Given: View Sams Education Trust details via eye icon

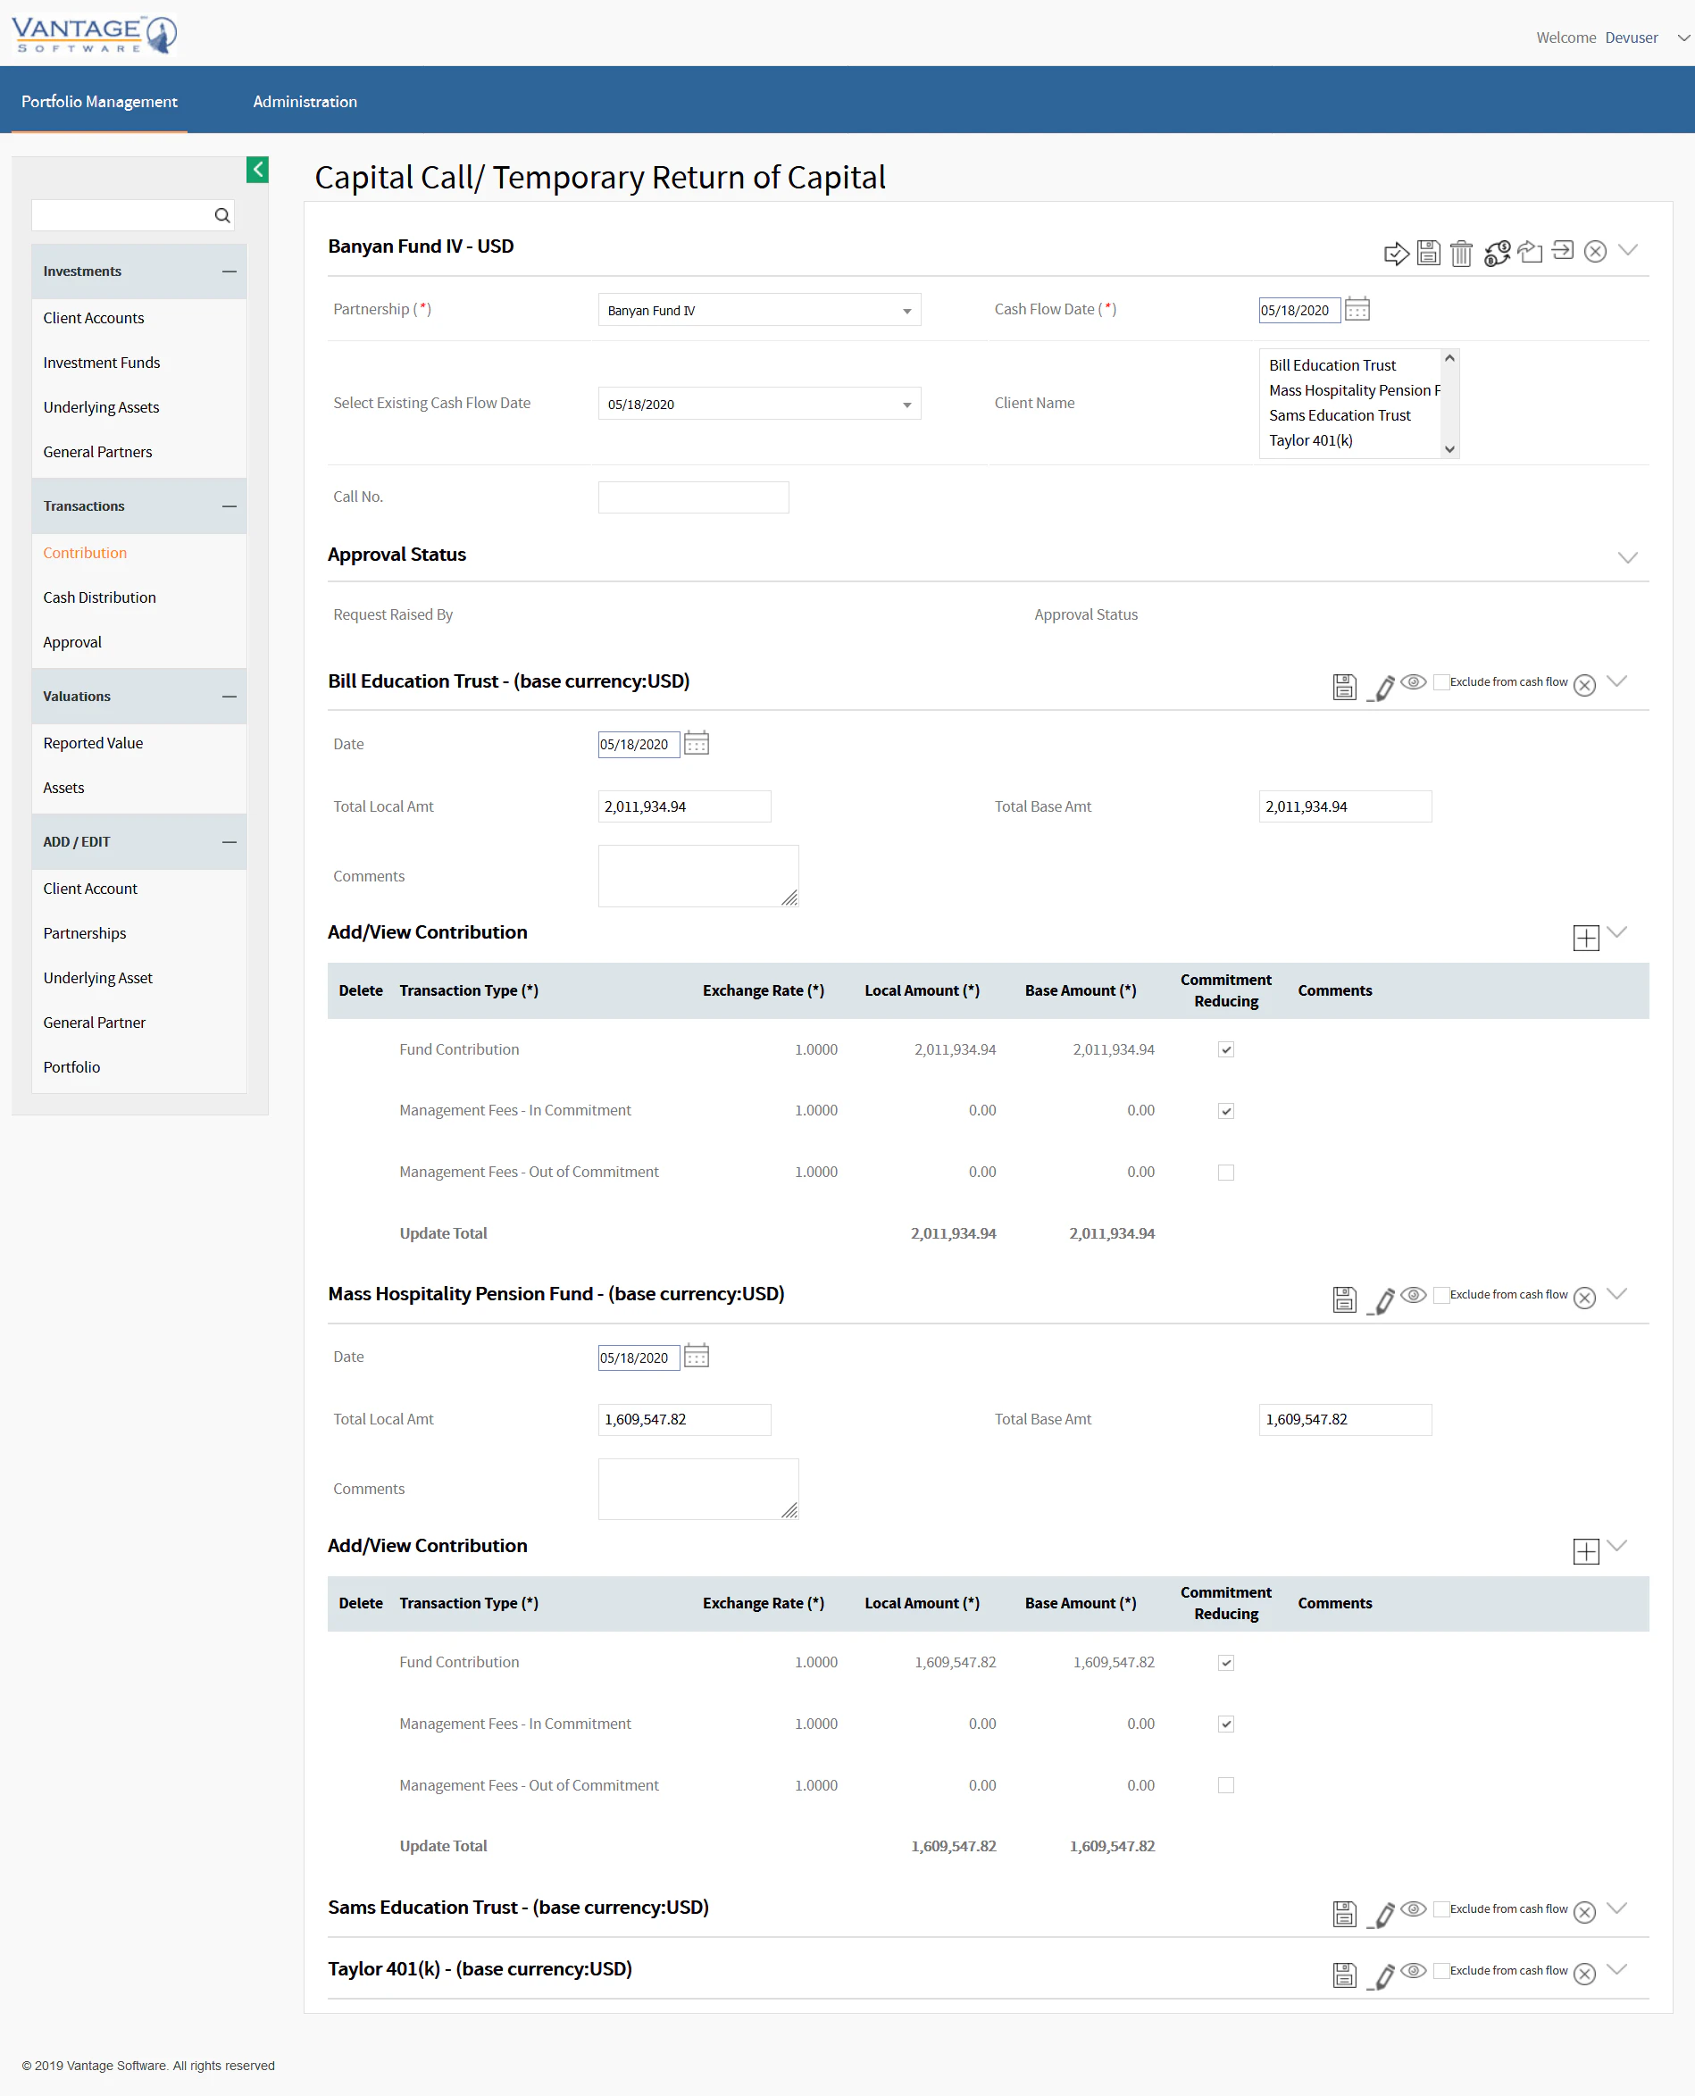Looking at the screenshot, I should click(x=1413, y=1911).
